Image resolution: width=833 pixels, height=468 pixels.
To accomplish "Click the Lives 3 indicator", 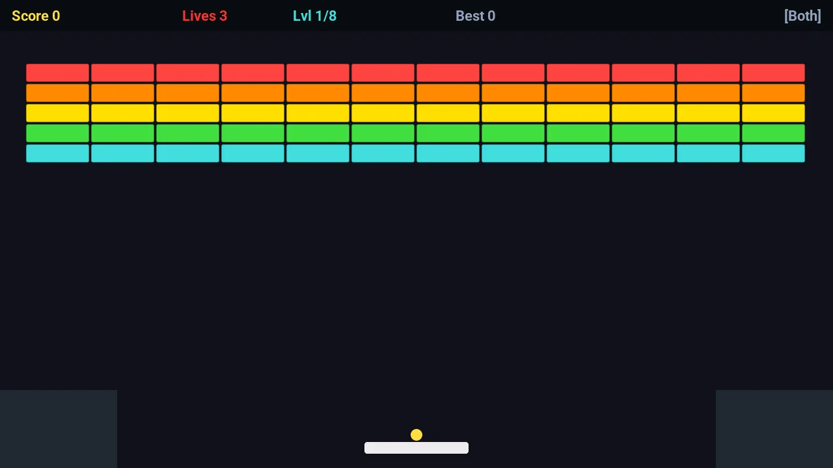I will (204, 16).
